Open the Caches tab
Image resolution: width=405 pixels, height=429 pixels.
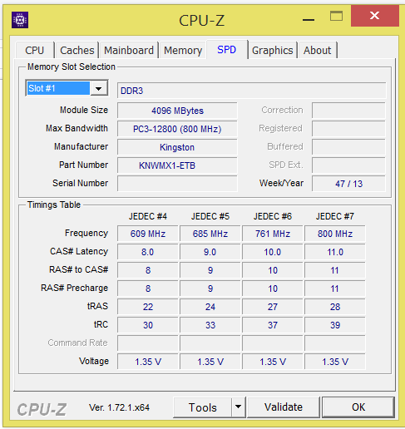click(77, 51)
